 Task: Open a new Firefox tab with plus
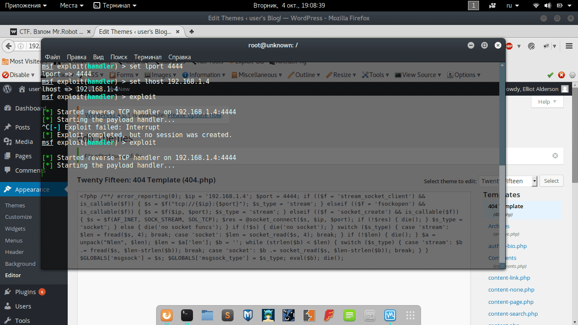click(x=192, y=32)
